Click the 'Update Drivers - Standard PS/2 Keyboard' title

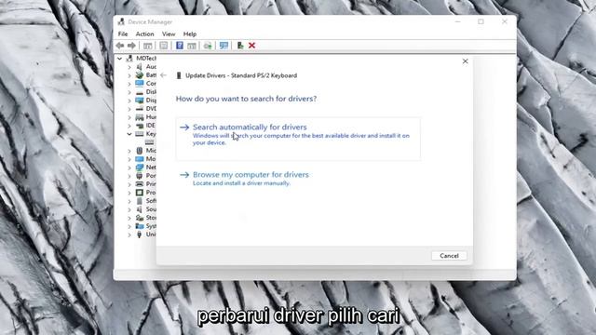pyautogui.click(x=241, y=75)
